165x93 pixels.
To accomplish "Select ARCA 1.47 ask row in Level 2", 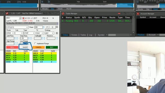I will click(x=45, y=53).
